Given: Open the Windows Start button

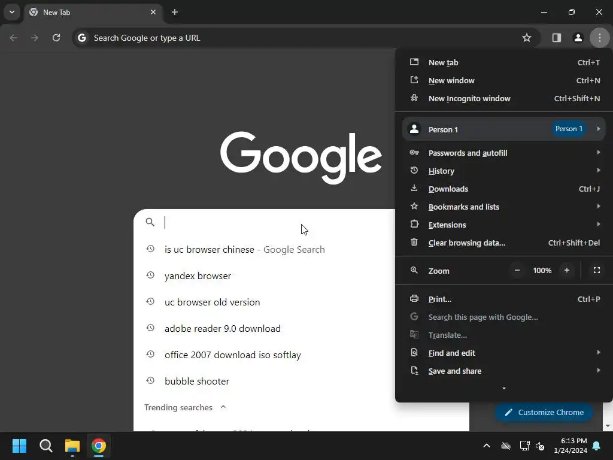Looking at the screenshot, I should click(19, 446).
